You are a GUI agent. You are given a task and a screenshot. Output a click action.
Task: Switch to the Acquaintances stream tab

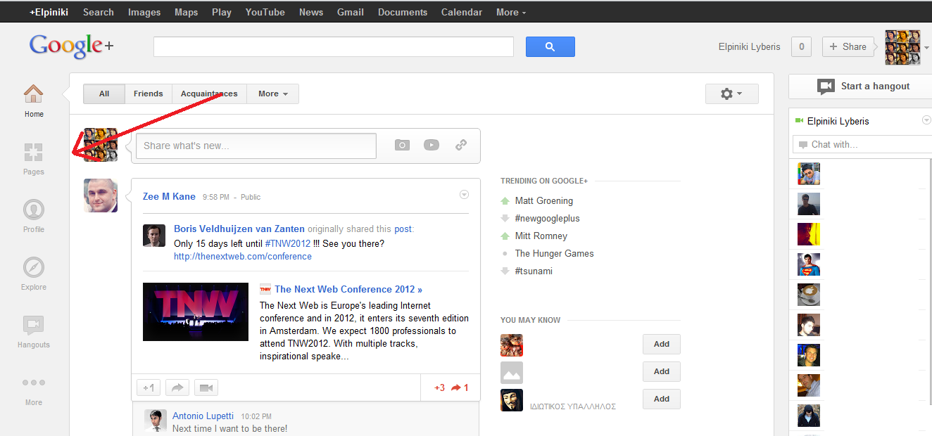(x=209, y=94)
